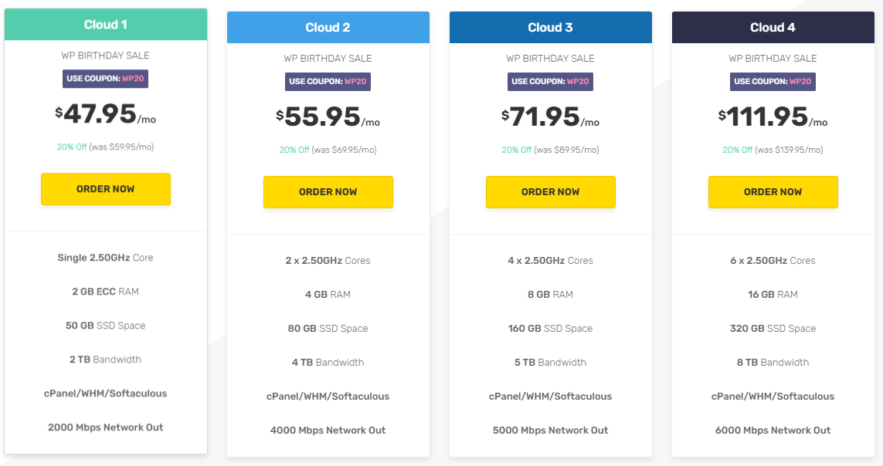Click the WP20 coupon badge in Cloud 1
This screenshot has height=466, width=883.
pyautogui.click(x=106, y=79)
